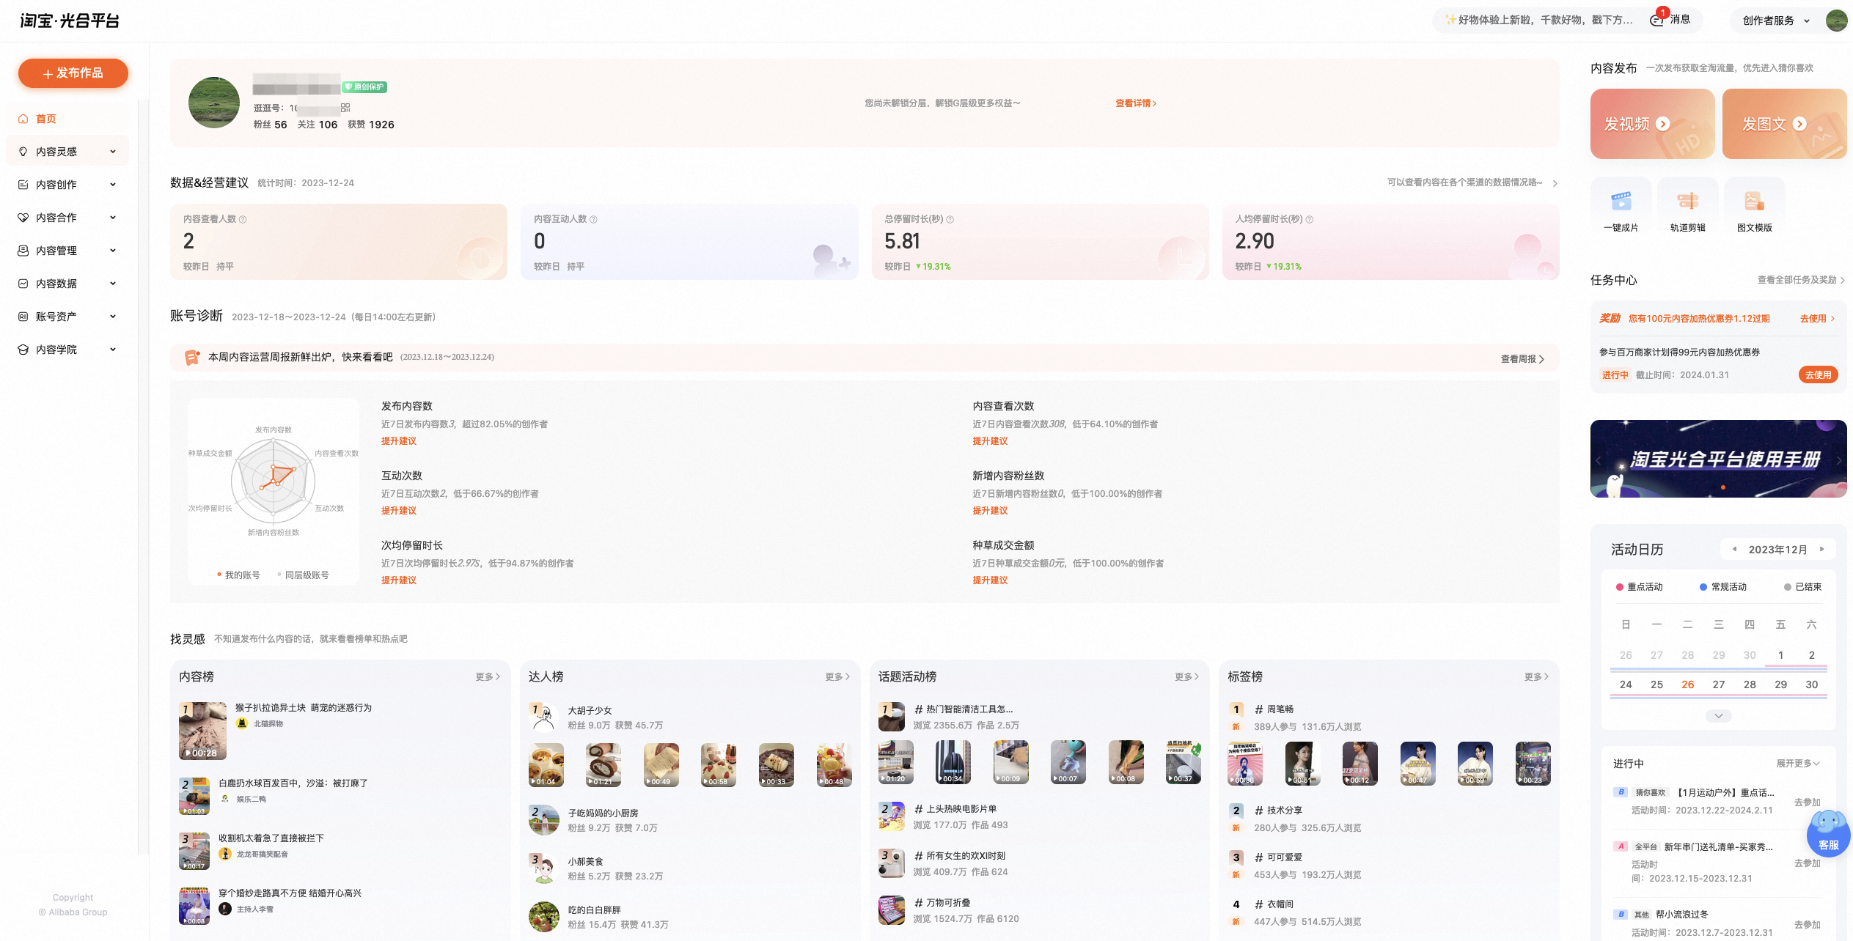Click the 大胡子少女 creator avatar
Image resolution: width=1853 pixels, height=941 pixels.
coord(543,717)
